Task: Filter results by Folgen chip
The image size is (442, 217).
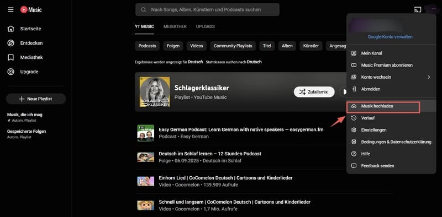Action: point(173,46)
